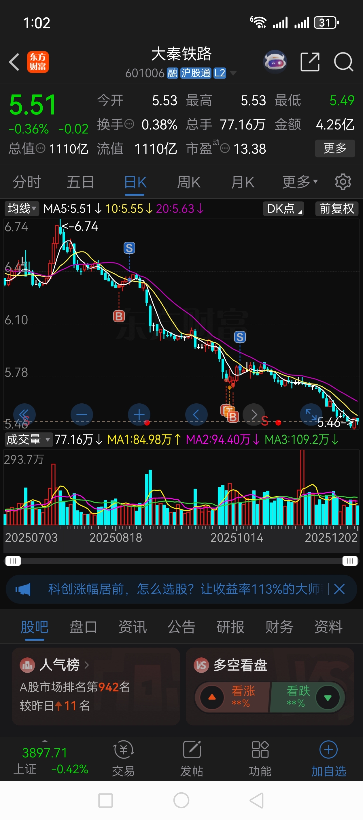Tap the 人气榜 chart icon

27,665
